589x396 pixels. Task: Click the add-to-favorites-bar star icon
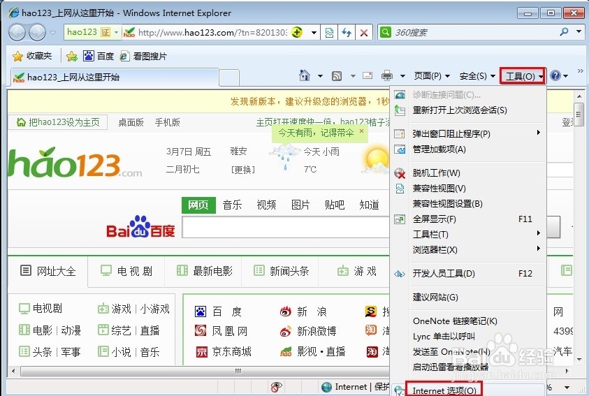(72, 57)
